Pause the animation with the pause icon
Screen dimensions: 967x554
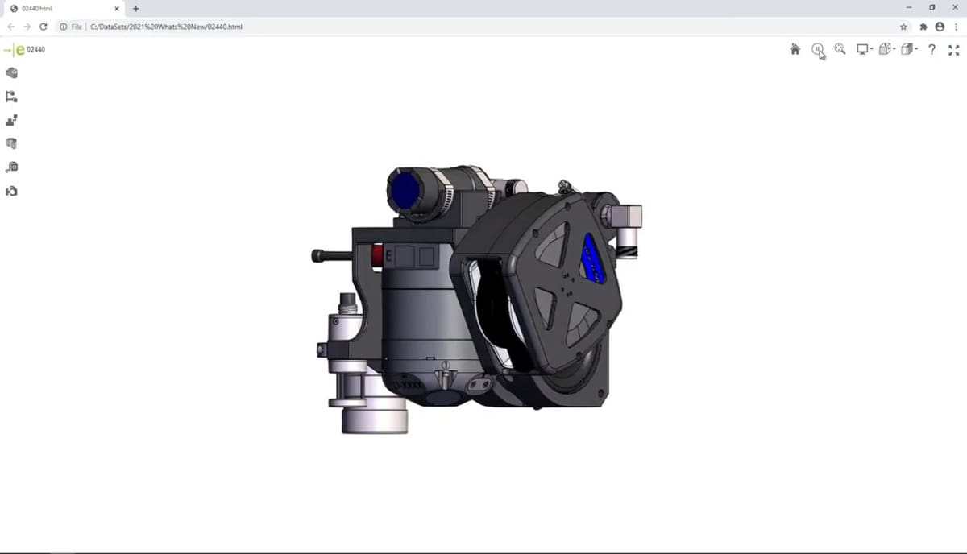[817, 50]
